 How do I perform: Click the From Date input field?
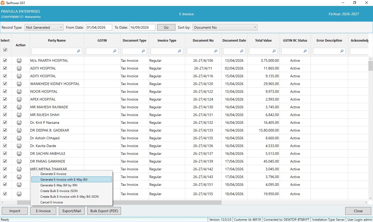click(99, 27)
